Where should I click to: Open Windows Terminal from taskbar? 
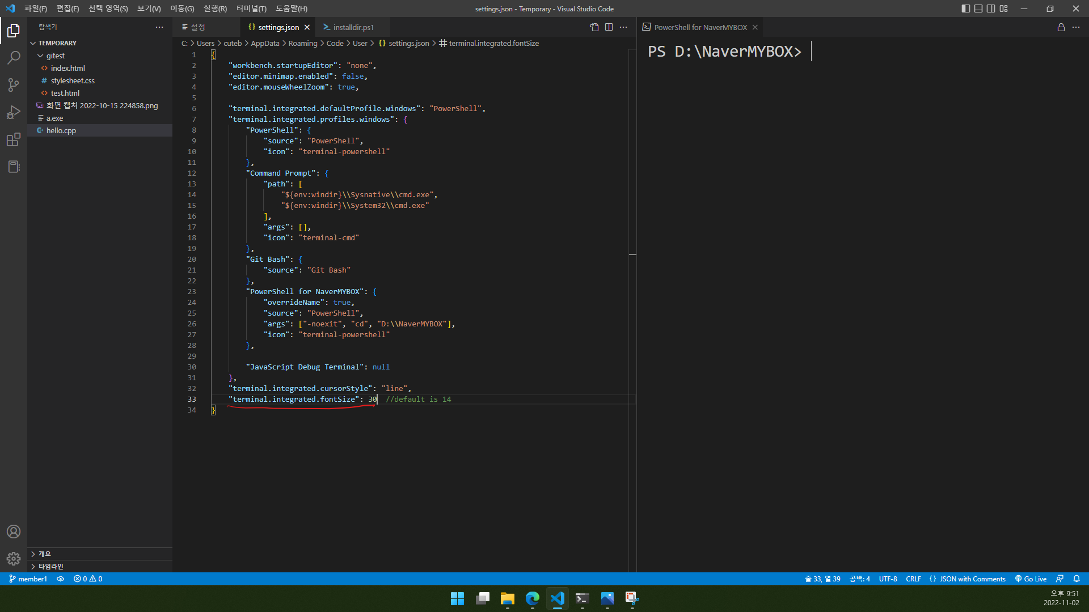pos(582,598)
